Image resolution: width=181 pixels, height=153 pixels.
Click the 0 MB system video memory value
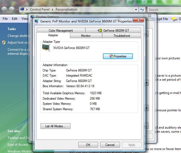93,104
